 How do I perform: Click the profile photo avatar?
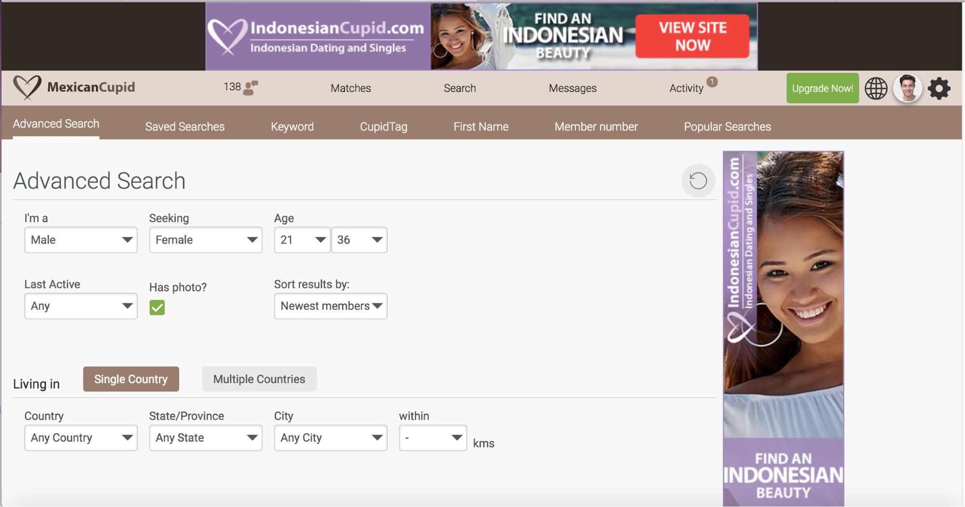click(908, 88)
